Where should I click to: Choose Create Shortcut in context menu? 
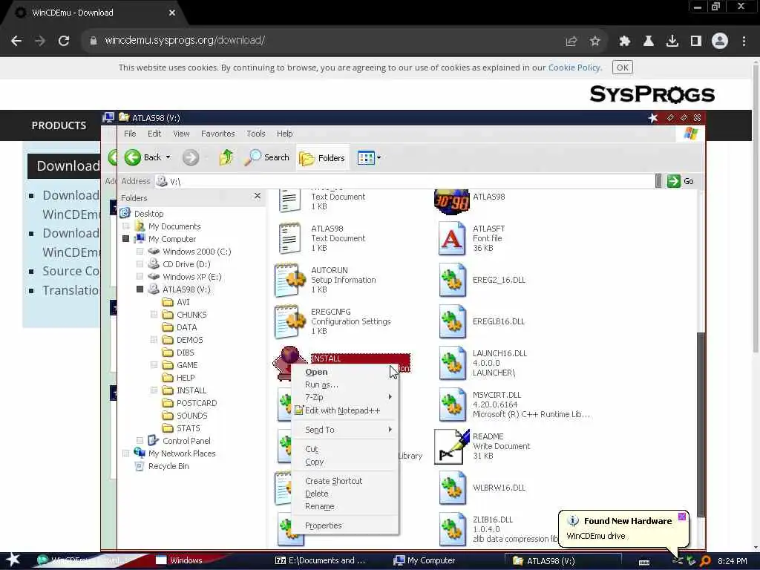click(x=344, y=481)
